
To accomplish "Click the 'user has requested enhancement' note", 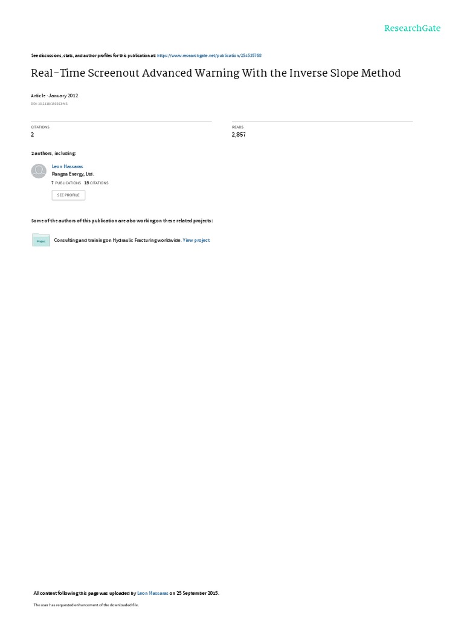I will point(86,604).
